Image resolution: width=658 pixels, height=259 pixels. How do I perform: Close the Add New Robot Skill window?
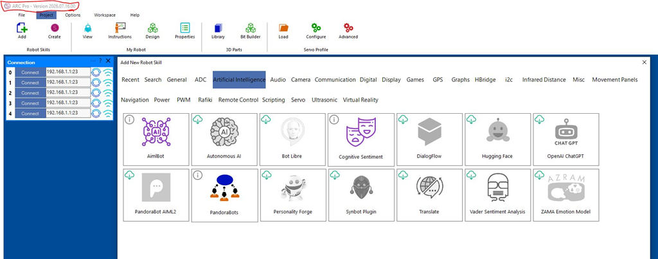click(644, 62)
